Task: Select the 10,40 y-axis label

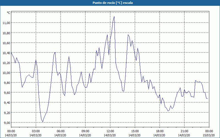Action: (6, 53)
